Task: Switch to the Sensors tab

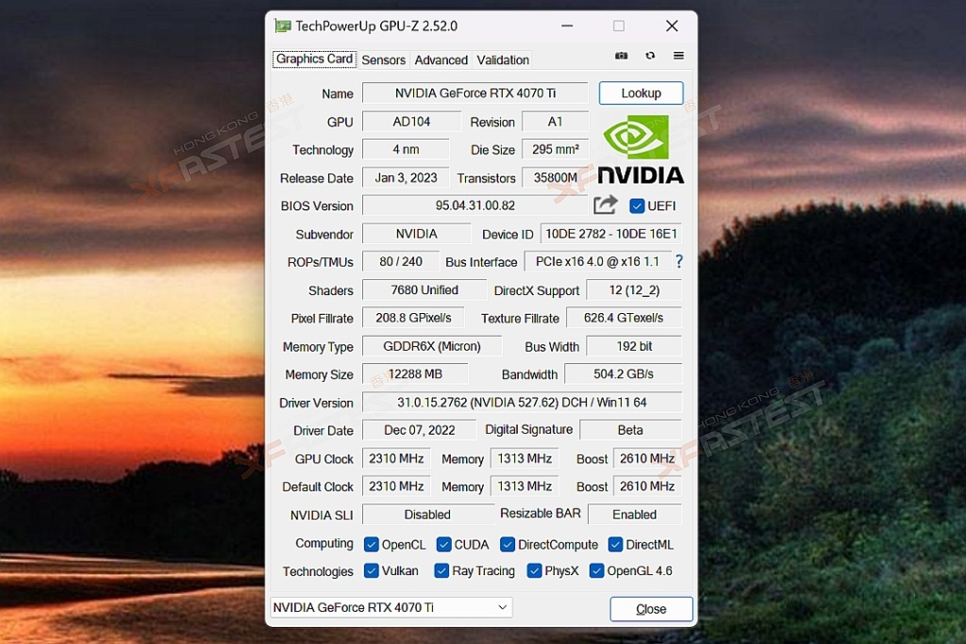Action: [383, 59]
